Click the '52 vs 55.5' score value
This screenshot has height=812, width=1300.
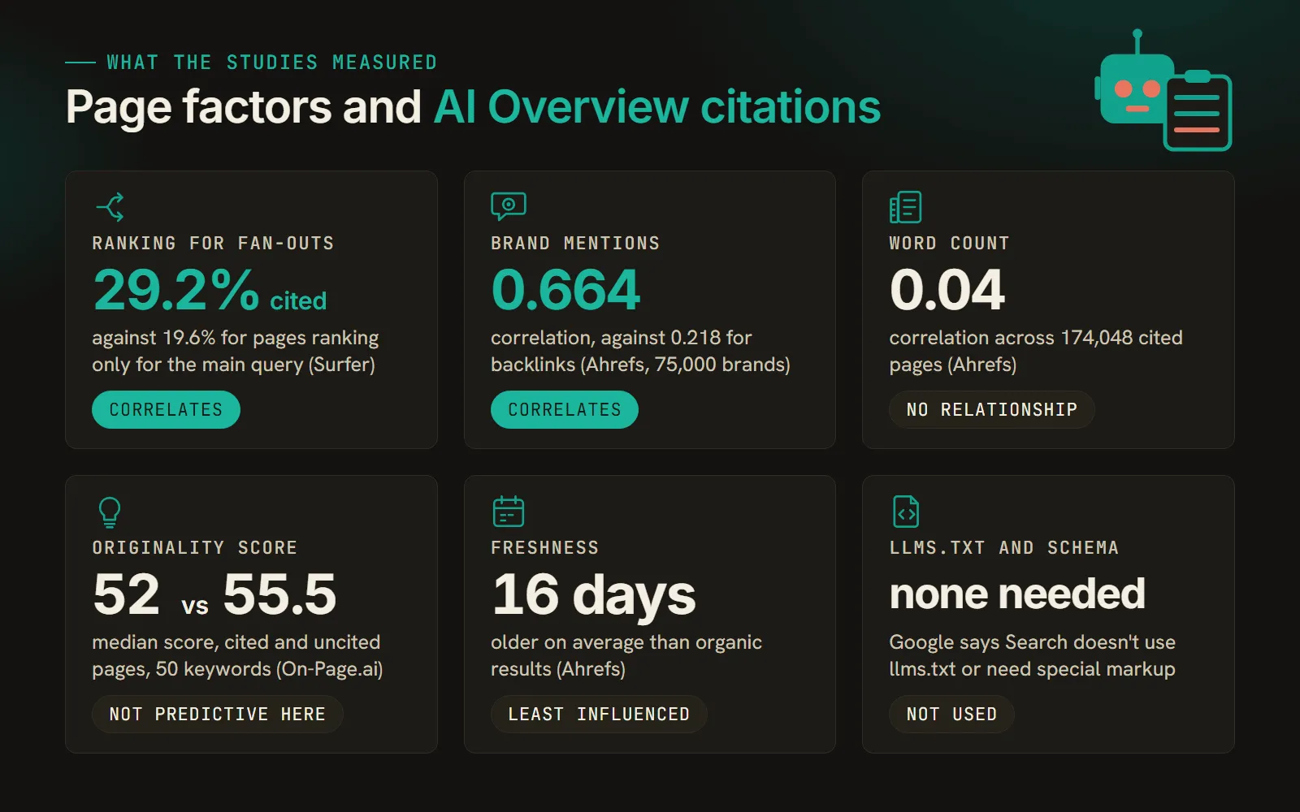tap(214, 594)
